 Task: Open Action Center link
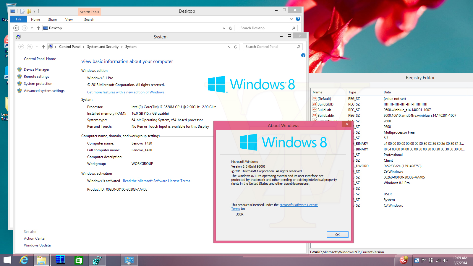35,239
